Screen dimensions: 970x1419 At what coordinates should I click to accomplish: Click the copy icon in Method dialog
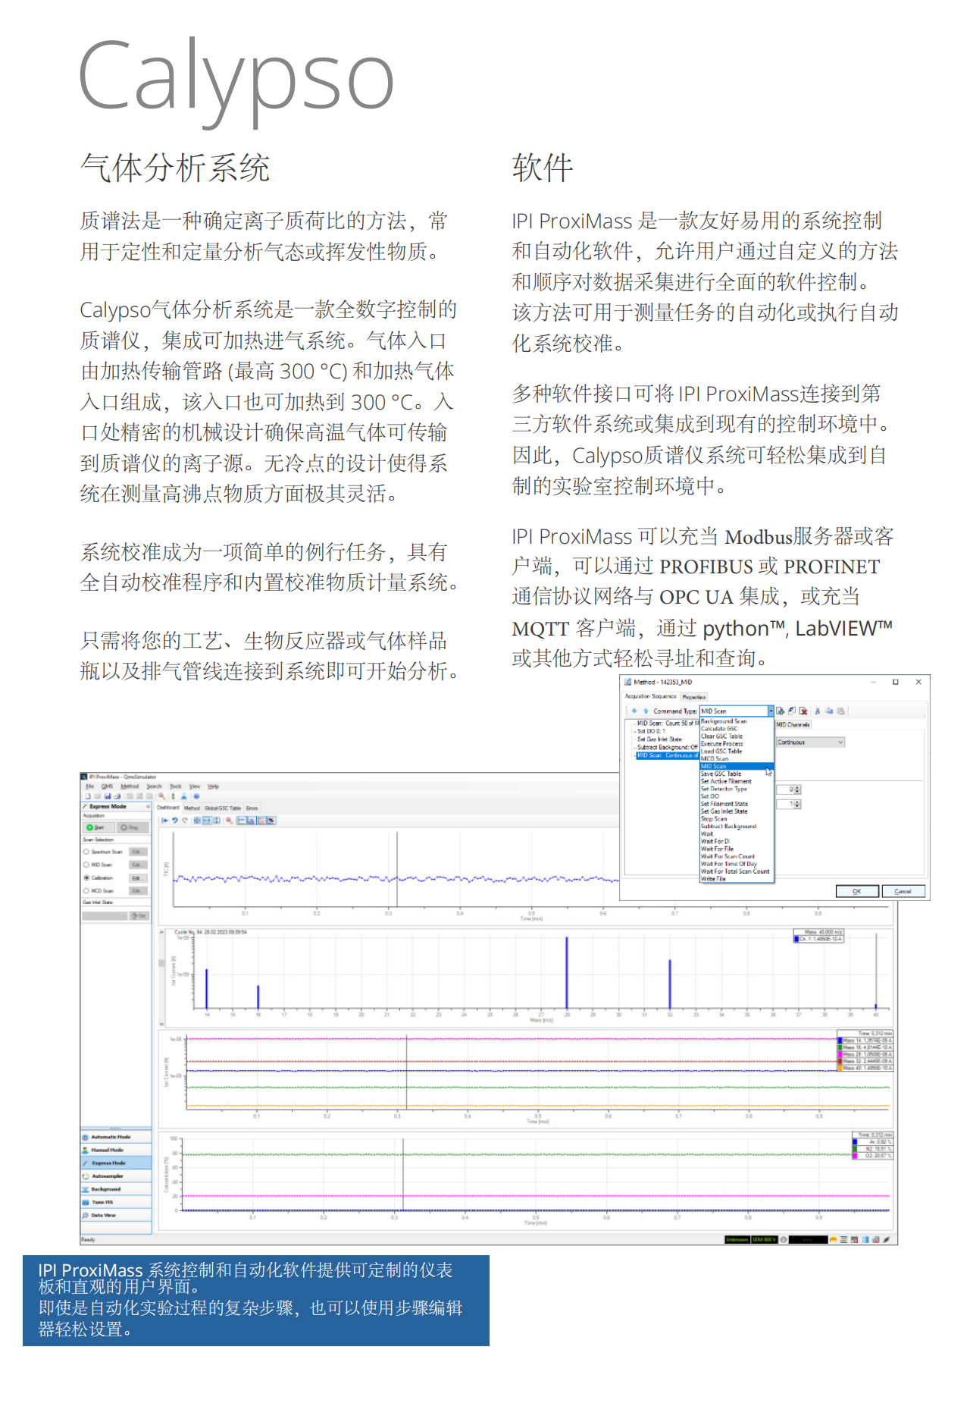(829, 711)
